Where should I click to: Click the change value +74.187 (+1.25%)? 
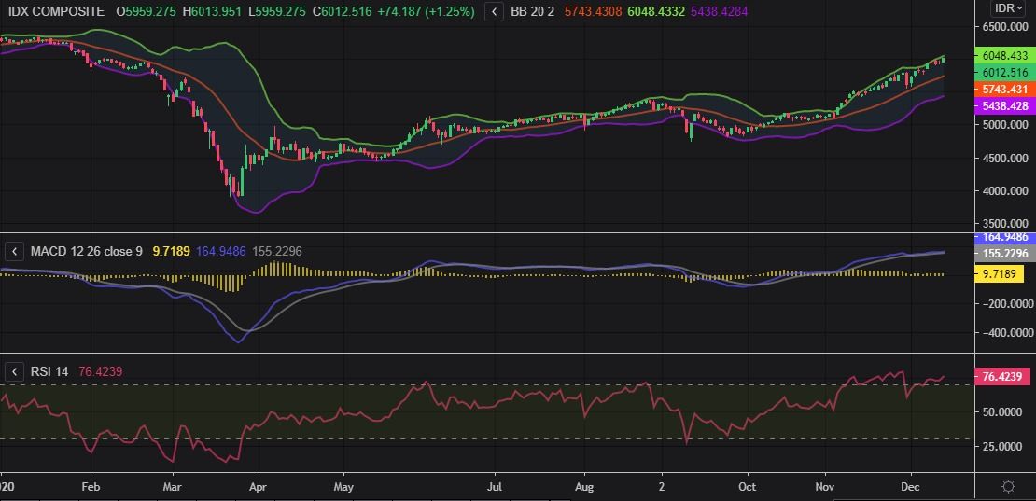(428, 12)
